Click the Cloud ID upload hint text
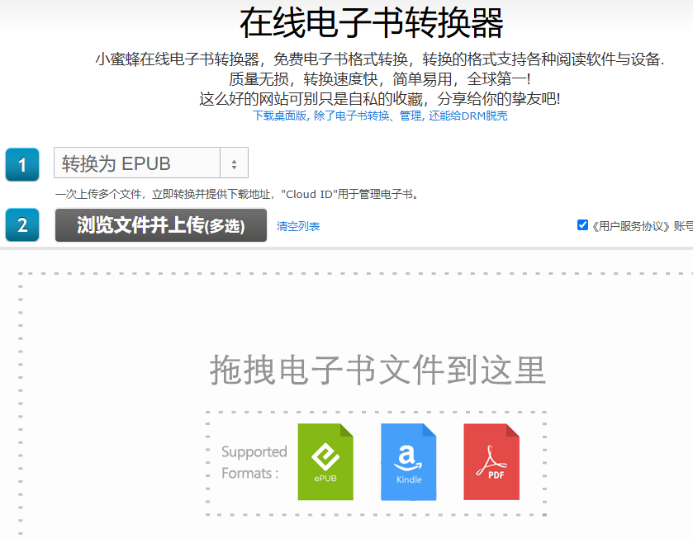 point(237,194)
